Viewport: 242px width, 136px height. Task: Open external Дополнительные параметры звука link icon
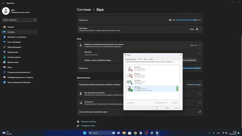coord(200,112)
